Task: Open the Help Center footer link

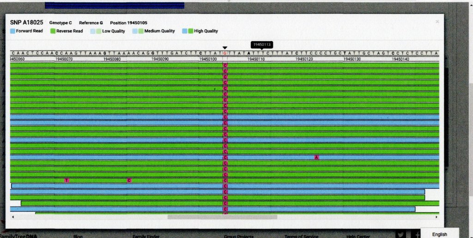Action: (358, 236)
